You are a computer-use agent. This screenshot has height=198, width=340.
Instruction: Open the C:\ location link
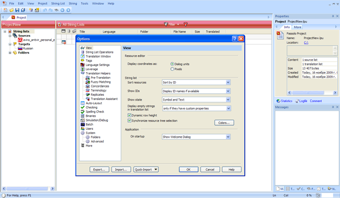(306, 43)
